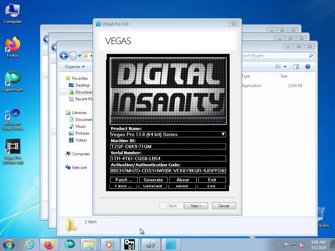Viewport: 335px width, 251px height.
Task: Click the printer-like installer taskbar icon
Action: tap(151, 244)
